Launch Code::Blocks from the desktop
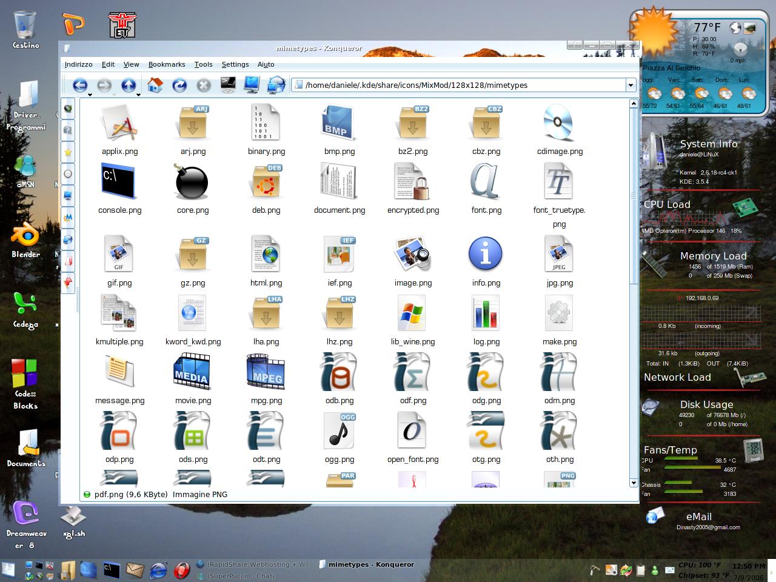Viewport: 776px width, 582px height. [x=25, y=384]
